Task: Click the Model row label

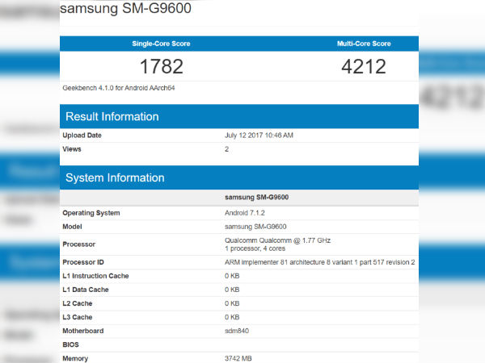Action: point(72,227)
